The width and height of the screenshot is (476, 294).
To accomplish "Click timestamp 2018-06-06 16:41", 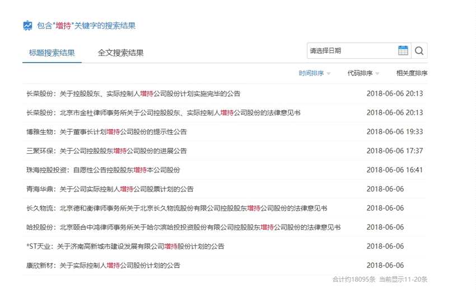I will click(395, 170).
